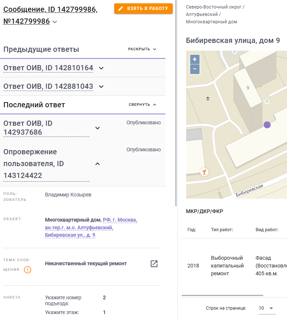Click building number 9 on the map
This screenshot has width=287, height=320.
[x=248, y=88]
